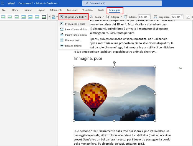193x146 pixels.
Task: Open the Visualizza tab
Action: (87, 10)
